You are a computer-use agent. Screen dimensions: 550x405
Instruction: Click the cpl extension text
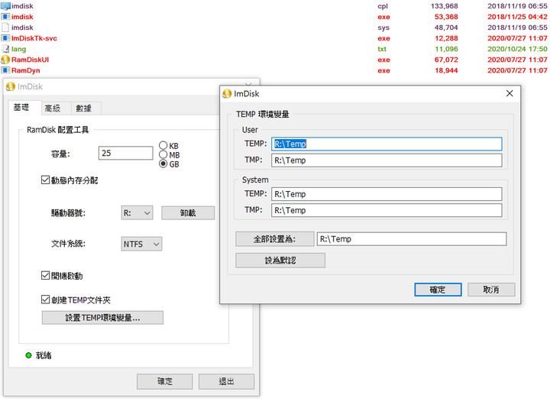pos(383,6)
